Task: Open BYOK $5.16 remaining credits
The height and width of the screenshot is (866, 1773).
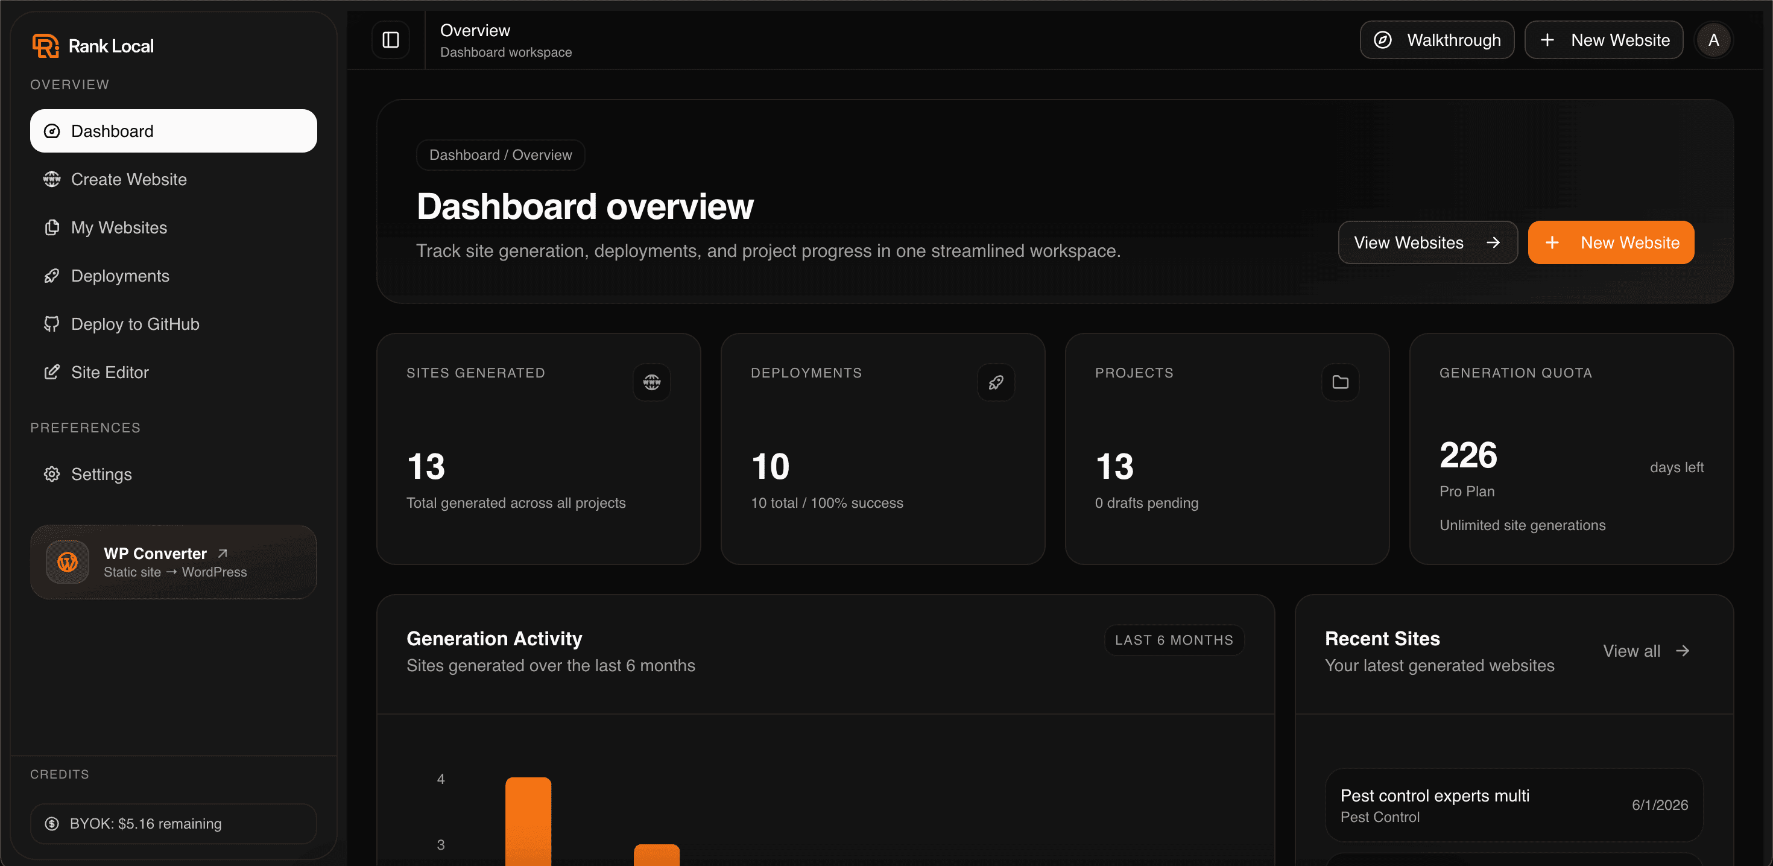Action: coord(174,823)
